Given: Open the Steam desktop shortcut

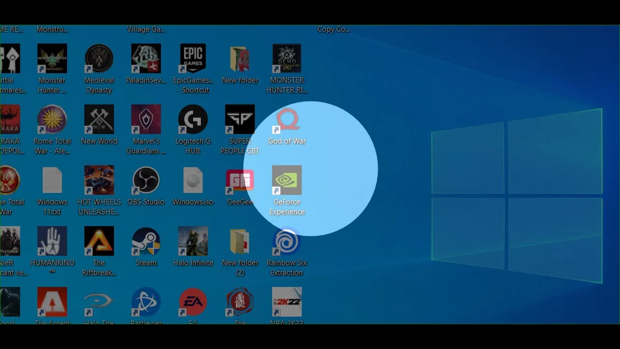Looking at the screenshot, I should tap(146, 241).
